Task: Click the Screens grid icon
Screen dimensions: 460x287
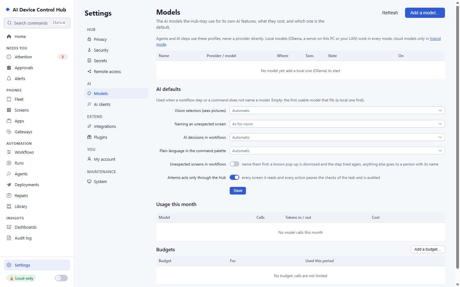Action: coord(9,110)
